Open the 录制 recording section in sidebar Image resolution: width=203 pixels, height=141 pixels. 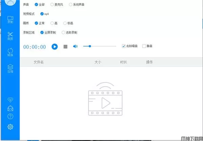(x=10, y=20)
